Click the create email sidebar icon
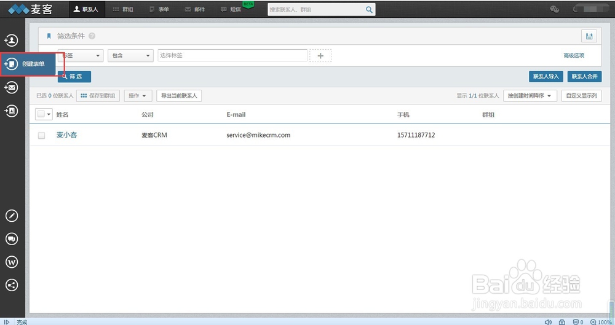The height and width of the screenshot is (325, 615). pyautogui.click(x=11, y=87)
